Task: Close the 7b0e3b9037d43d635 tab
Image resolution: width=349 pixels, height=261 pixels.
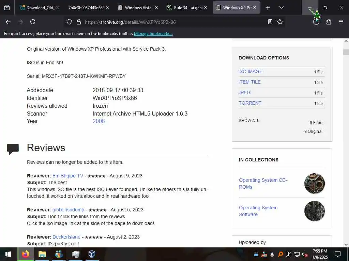Action: click(107, 7)
